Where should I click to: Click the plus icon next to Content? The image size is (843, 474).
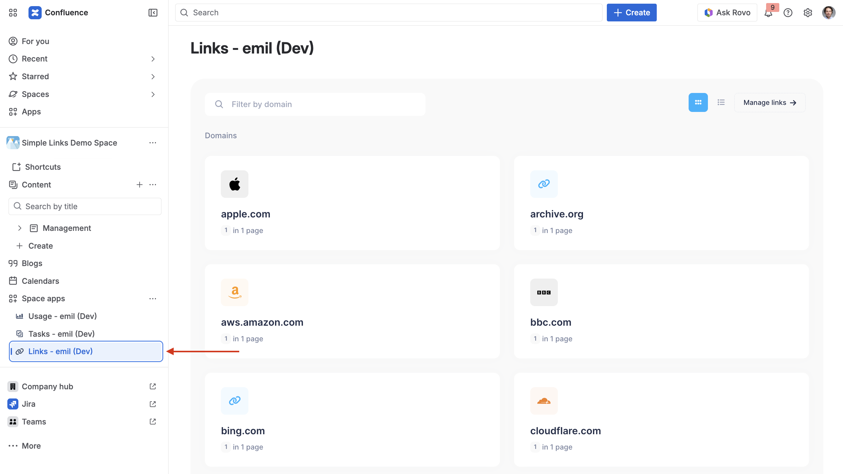pos(139,185)
